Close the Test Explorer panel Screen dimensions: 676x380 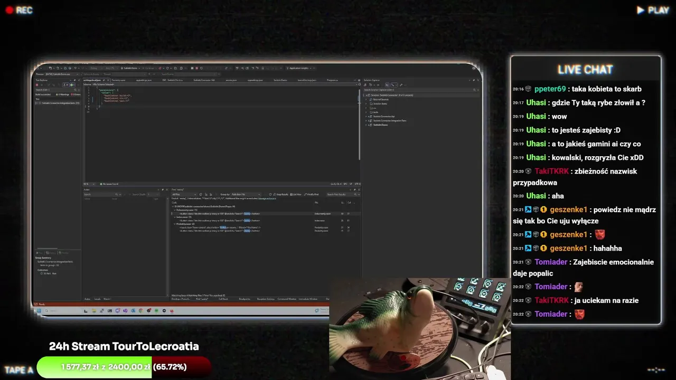pos(79,80)
